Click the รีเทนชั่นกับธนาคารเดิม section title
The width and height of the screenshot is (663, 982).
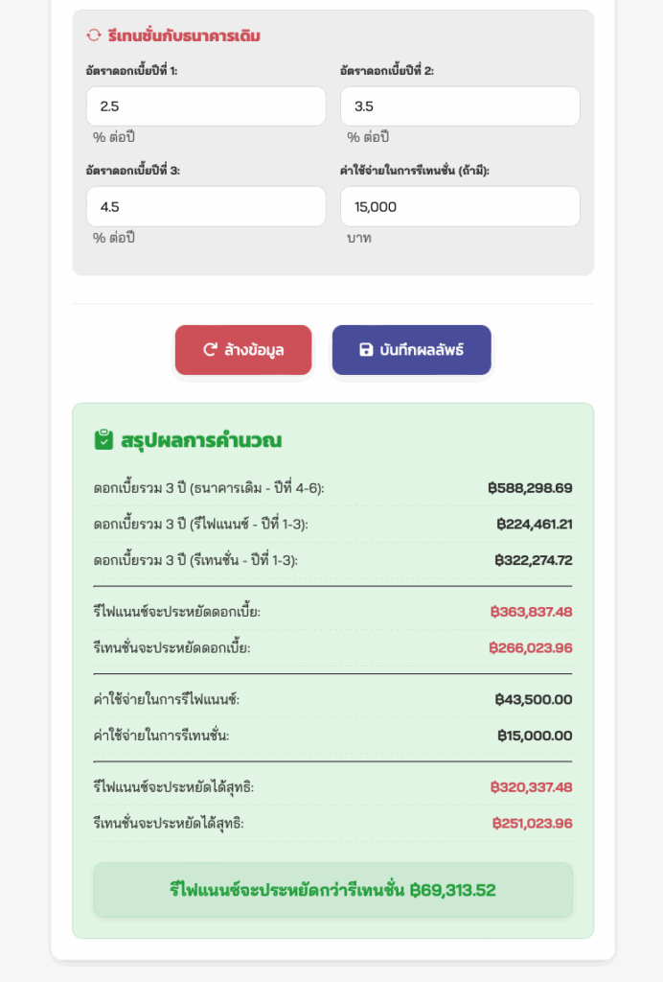tap(184, 35)
